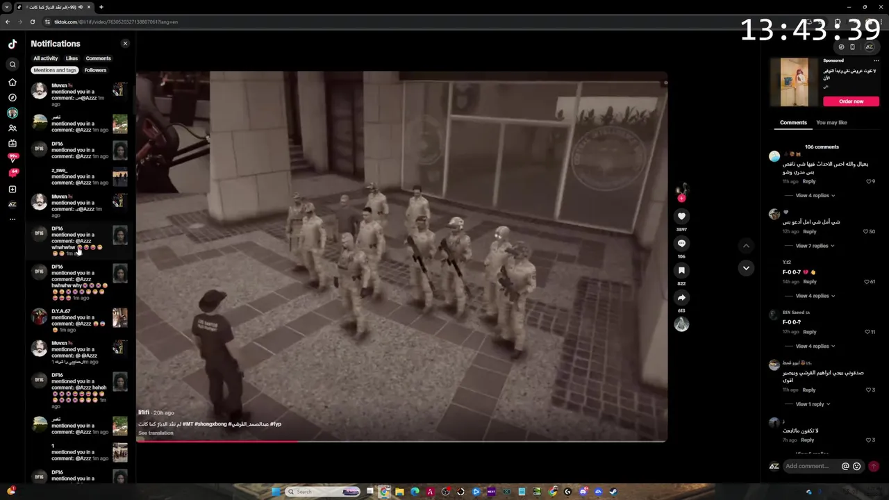The width and height of the screenshot is (889, 500).
Task: Like BIN Saeed comment with 11 likes
Action: (868, 332)
